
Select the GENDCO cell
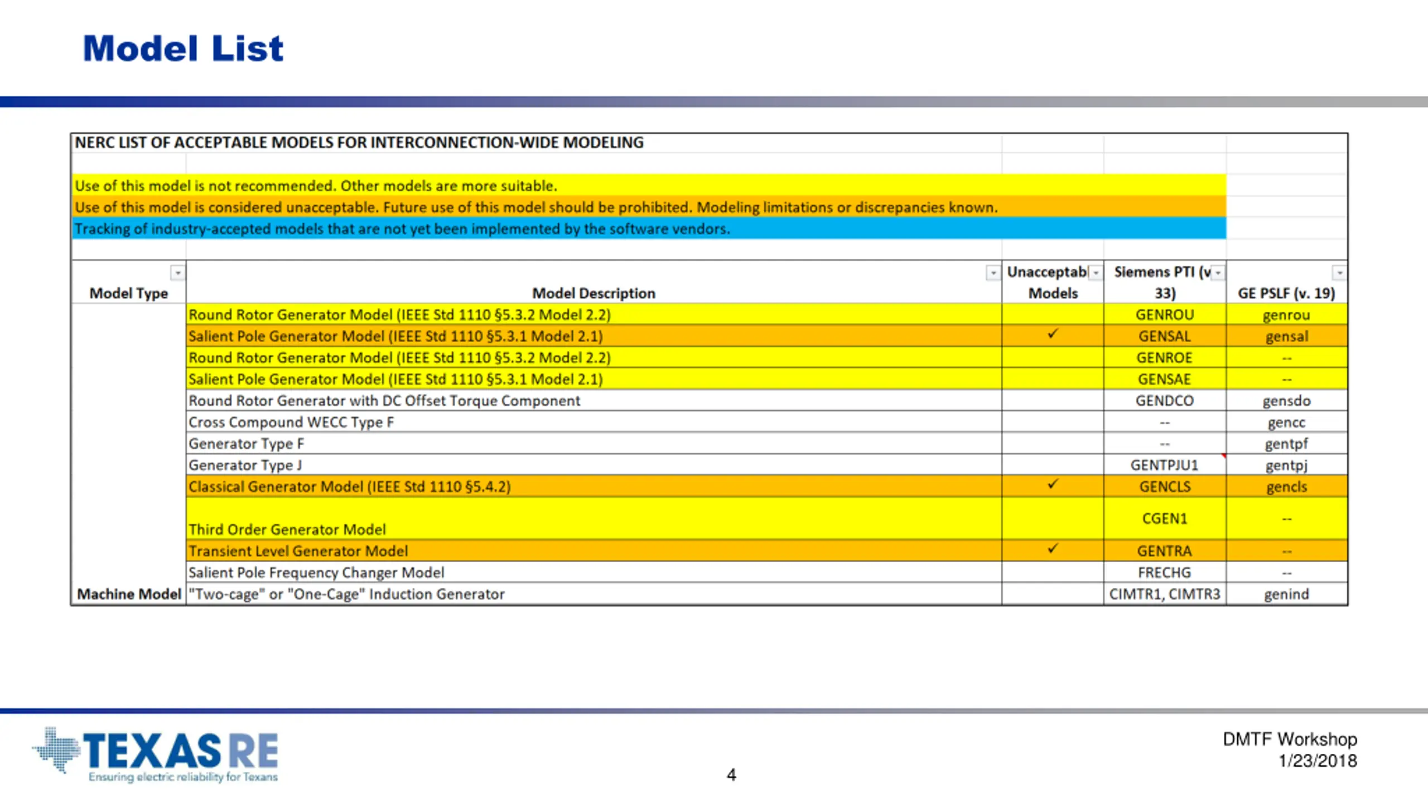point(1165,400)
